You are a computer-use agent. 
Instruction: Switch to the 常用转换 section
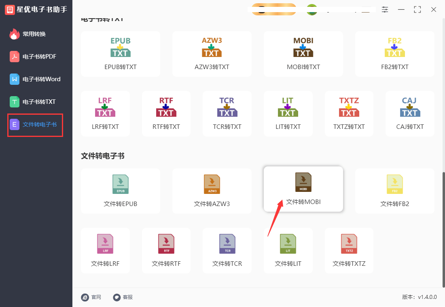click(34, 34)
